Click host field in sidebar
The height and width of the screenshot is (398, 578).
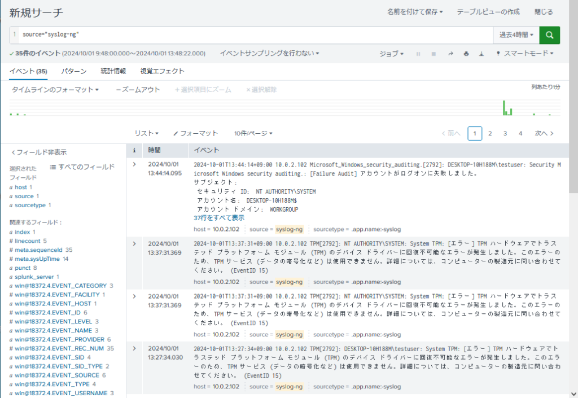21,187
